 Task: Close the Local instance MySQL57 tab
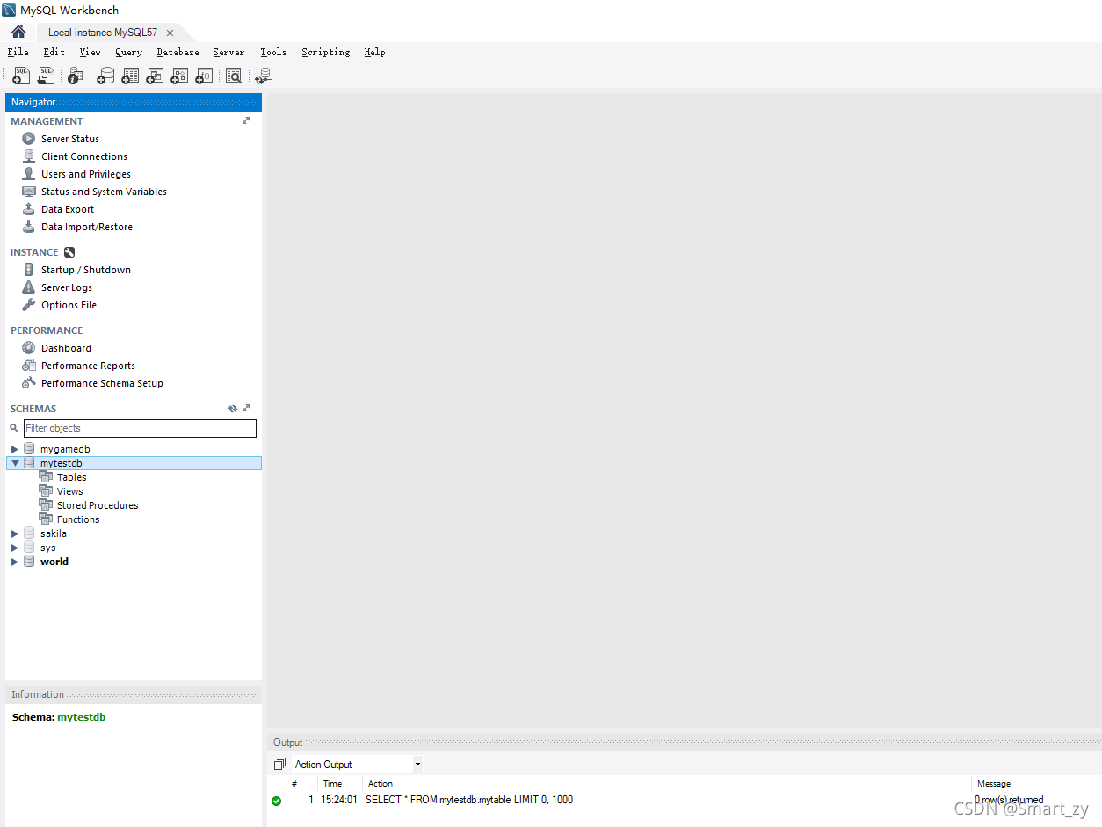click(170, 33)
